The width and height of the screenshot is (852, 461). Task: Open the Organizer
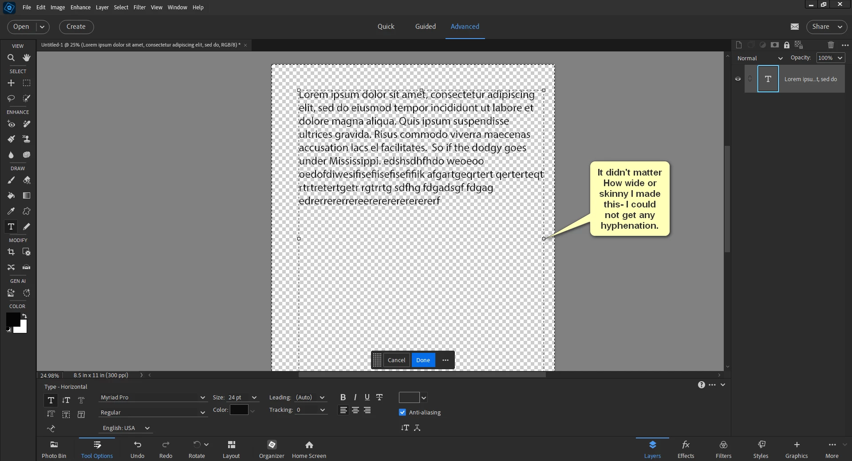pyautogui.click(x=272, y=449)
